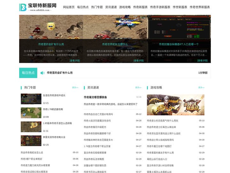Open the link 热血传奇毒蛇谷怎么走
This screenshot has height=173, width=230.
(x=32, y=152)
